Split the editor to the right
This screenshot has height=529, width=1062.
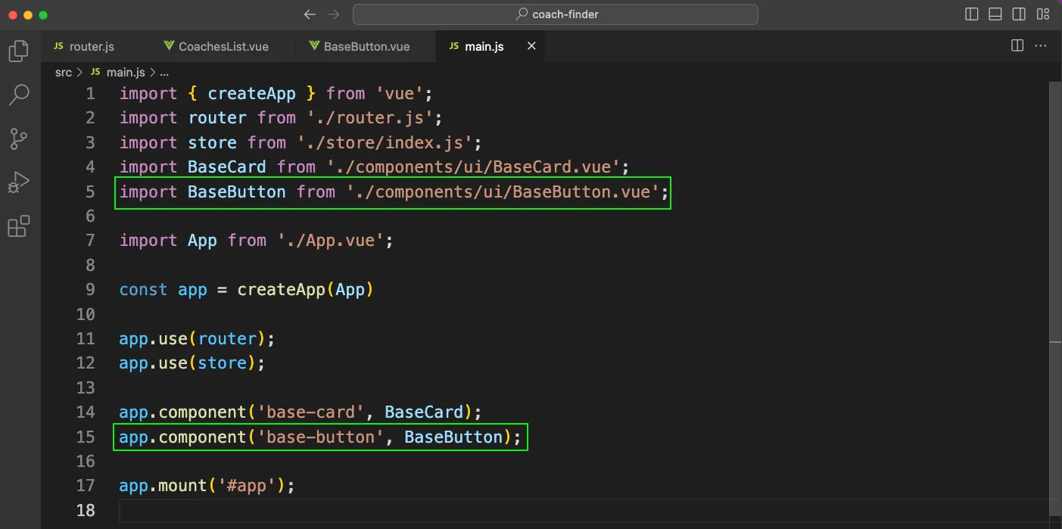coord(1017,46)
